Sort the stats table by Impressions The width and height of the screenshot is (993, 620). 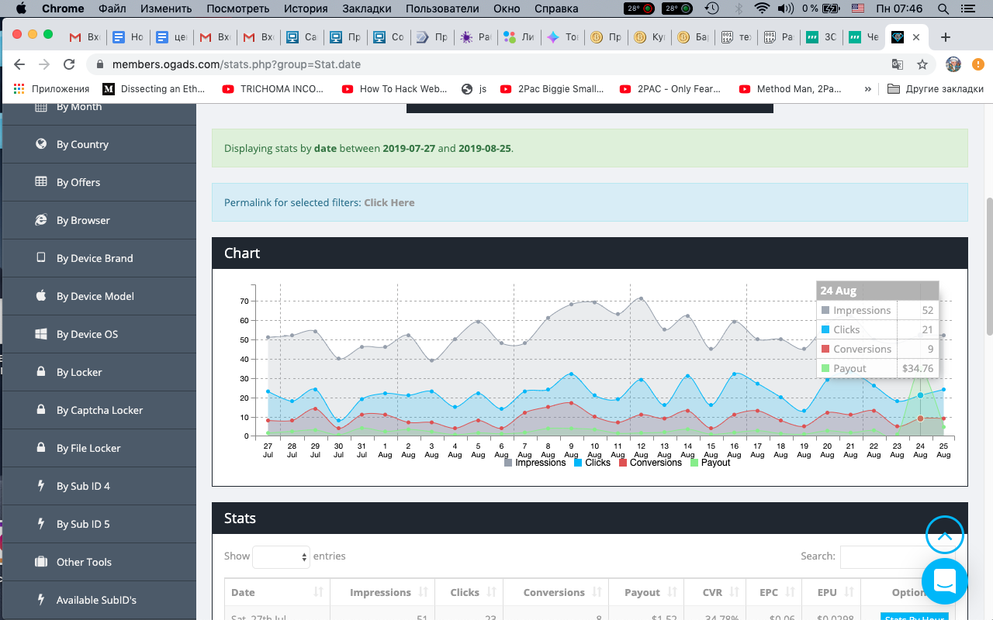coord(382,592)
